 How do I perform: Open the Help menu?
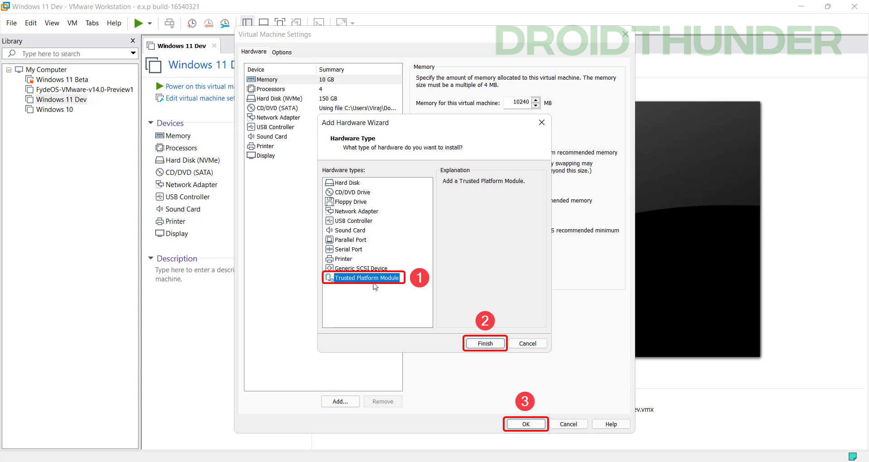(114, 23)
